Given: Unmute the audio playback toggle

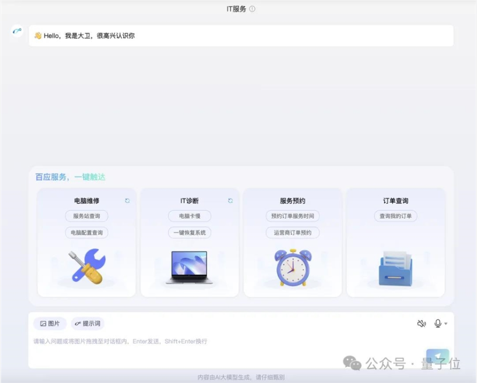Looking at the screenshot, I should click(422, 323).
